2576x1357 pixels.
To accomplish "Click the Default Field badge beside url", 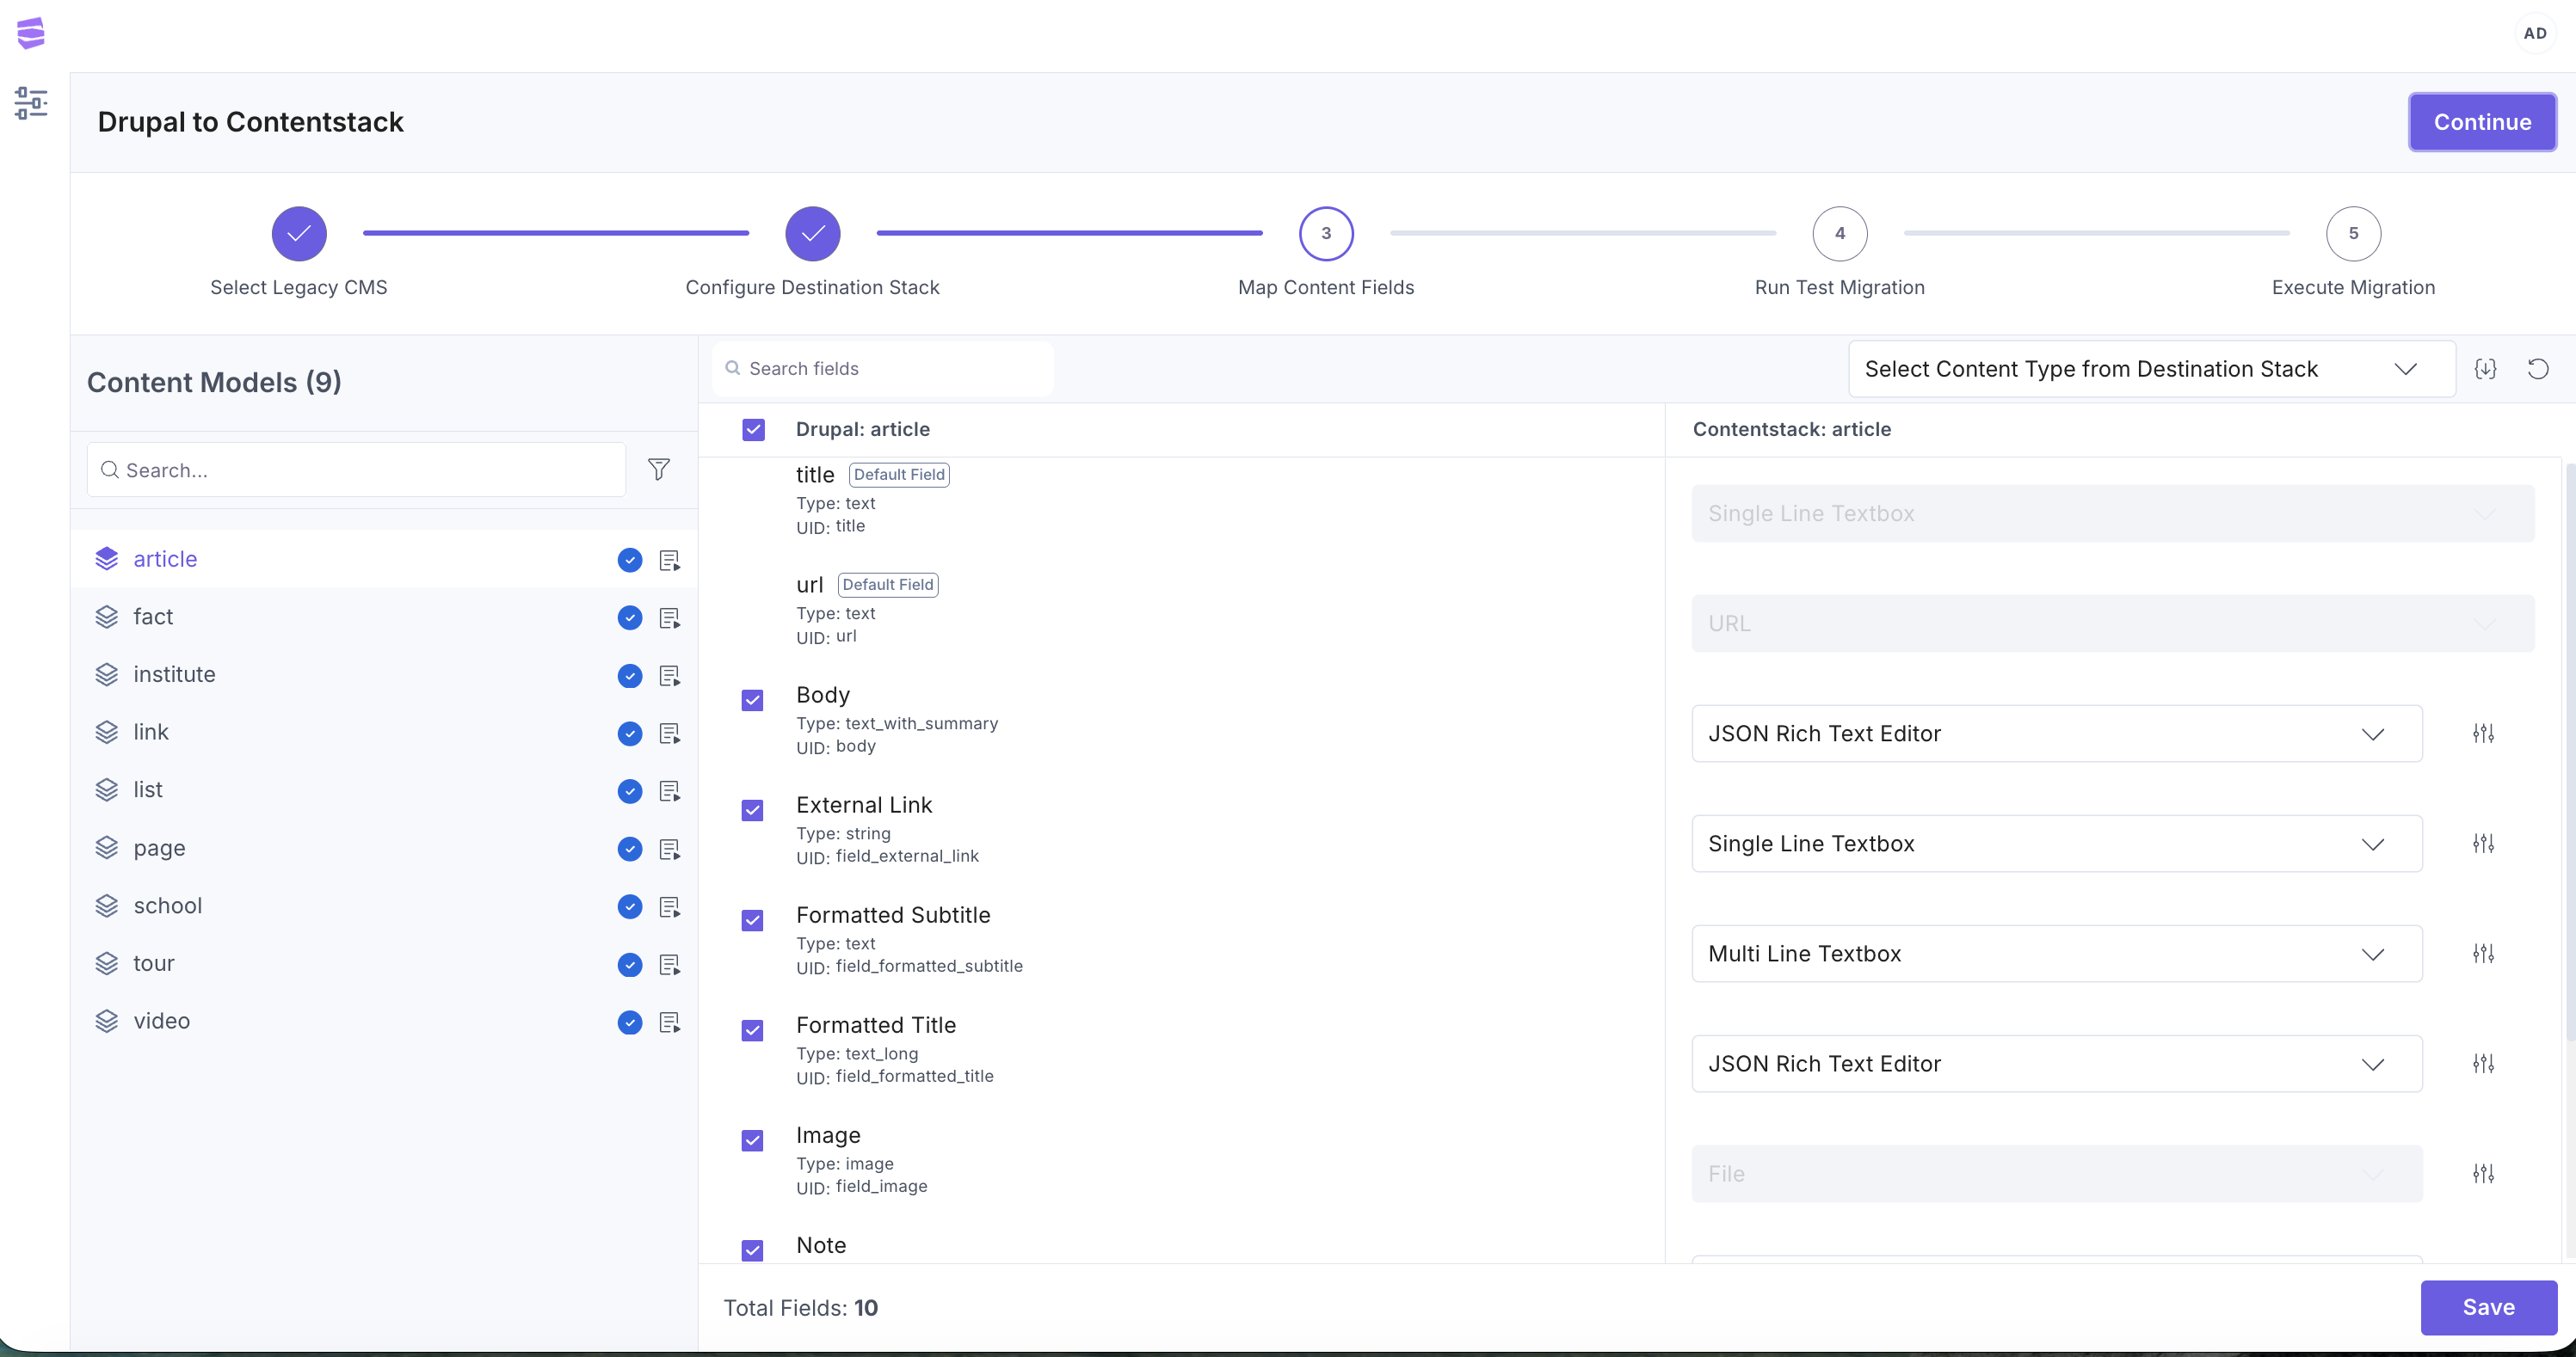I will [888, 585].
